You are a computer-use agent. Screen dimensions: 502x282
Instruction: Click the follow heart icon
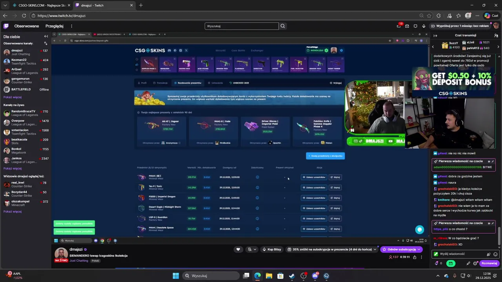(x=238, y=249)
